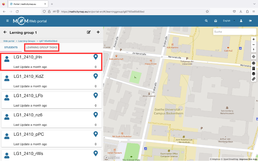Click the Suche map search field

click(x=234, y=32)
